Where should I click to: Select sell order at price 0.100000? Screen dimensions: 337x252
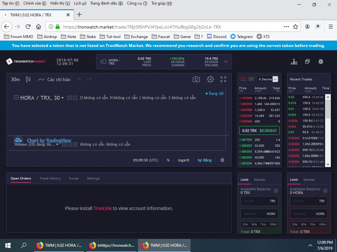coord(259,98)
